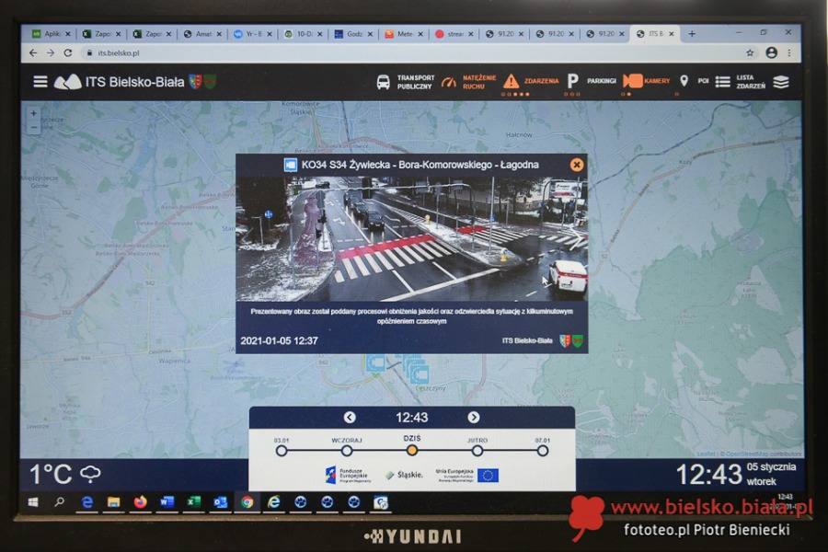Screen dimensions: 828x552
Task: Click the weather cloud icon
Action: pos(90,474)
